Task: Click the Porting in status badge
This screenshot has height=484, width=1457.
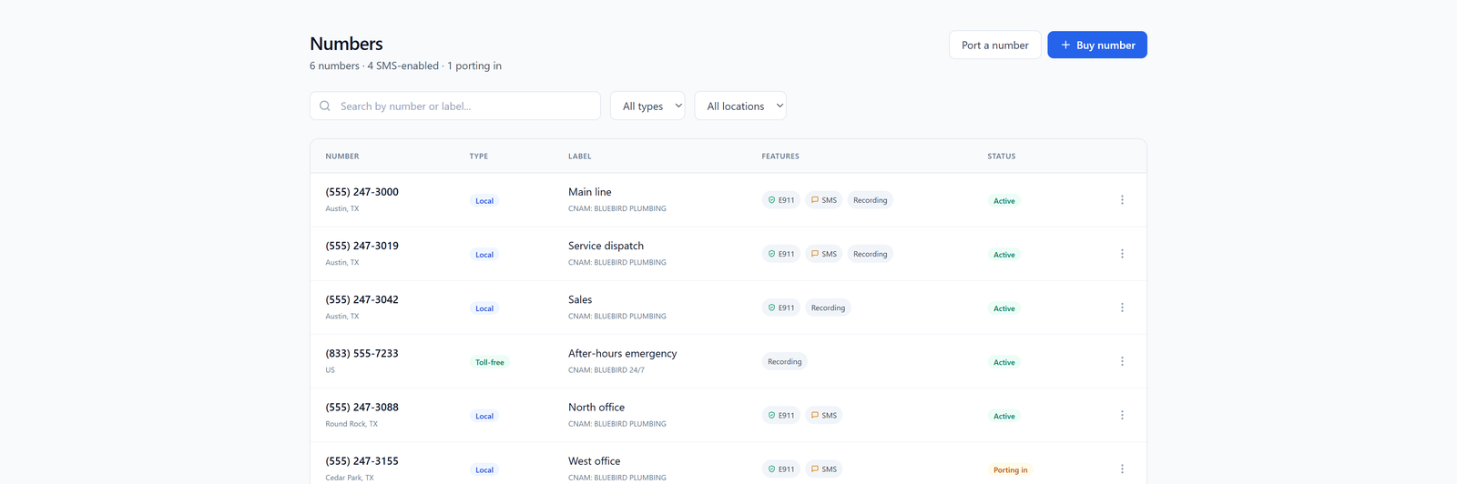Action: [x=1011, y=470]
